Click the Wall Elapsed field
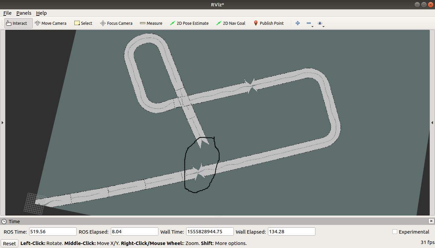Image resolution: width=435 pixels, height=248 pixels. 291,232
